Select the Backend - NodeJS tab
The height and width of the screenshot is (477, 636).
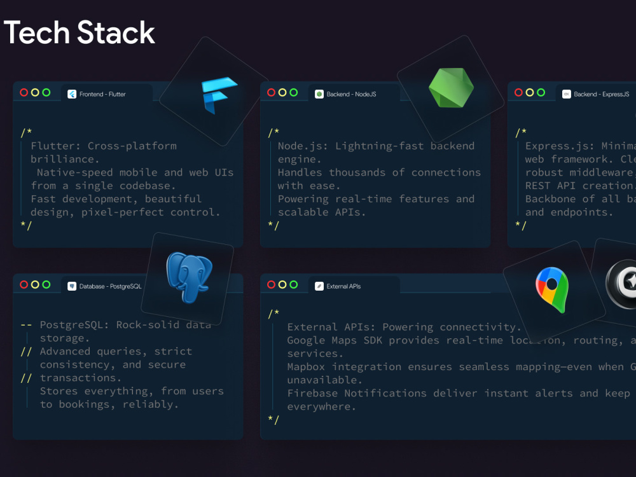(354, 93)
